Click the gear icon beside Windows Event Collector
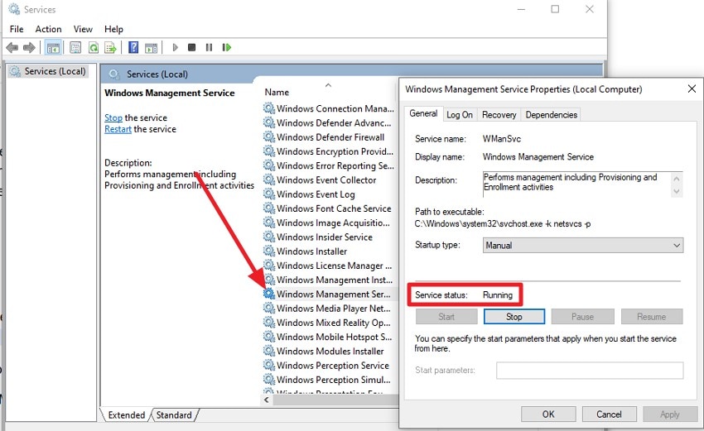This screenshot has height=431, width=704. click(269, 180)
